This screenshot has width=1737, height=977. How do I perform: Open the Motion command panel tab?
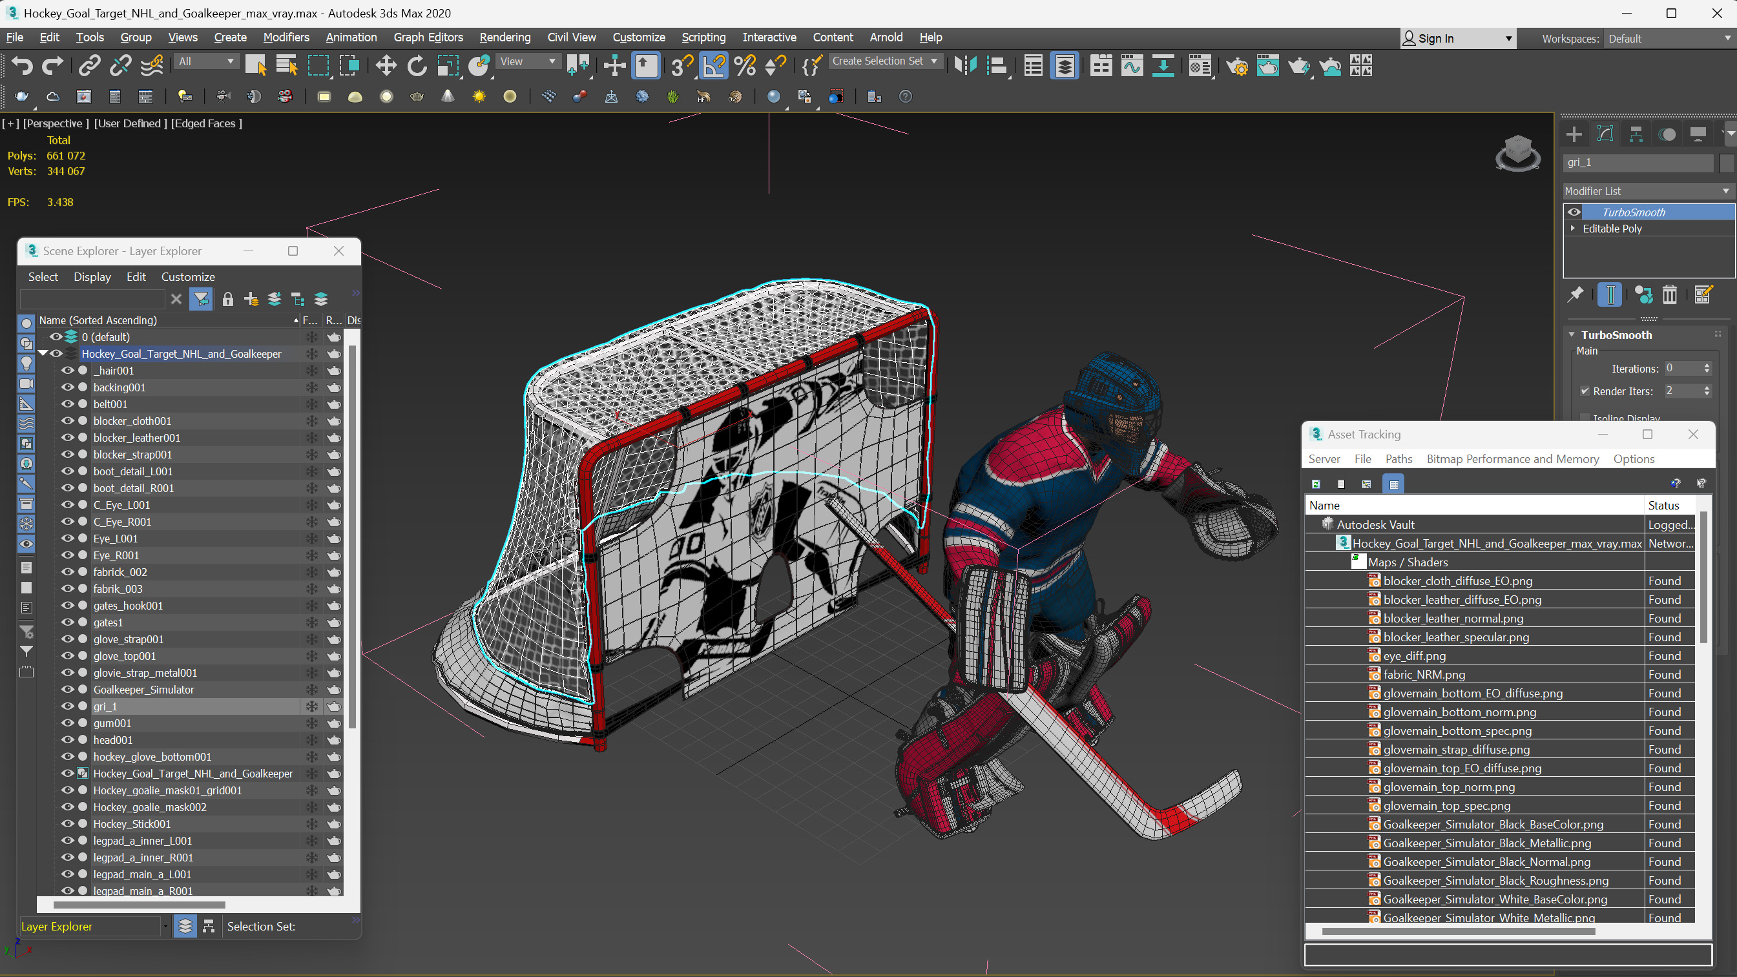tap(1667, 134)
